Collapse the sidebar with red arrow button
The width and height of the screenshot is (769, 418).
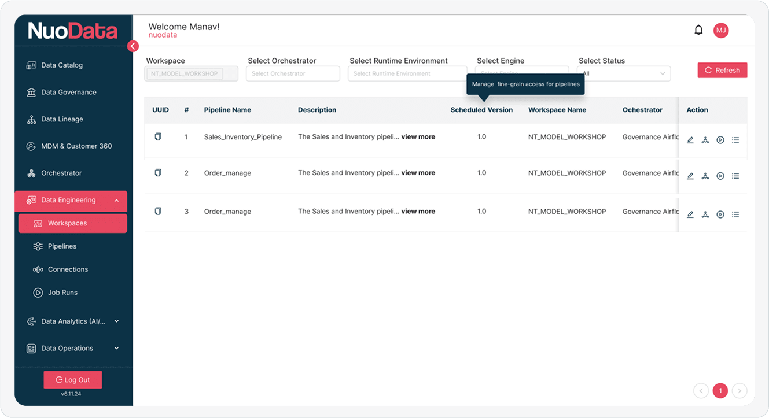pos(133,46)
